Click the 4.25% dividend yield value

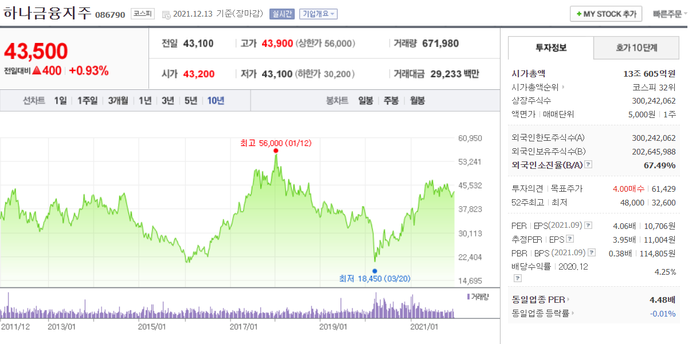(x=665, y=272)
